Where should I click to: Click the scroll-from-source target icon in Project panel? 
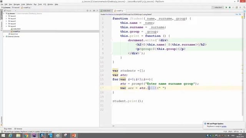tap(88, 11)
